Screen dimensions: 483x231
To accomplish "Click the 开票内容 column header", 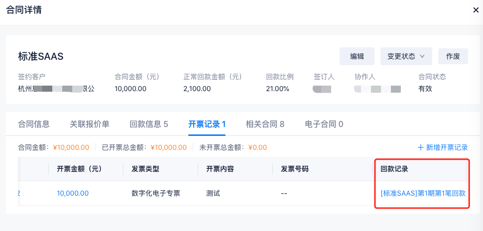I will click(x=220, y=169).
